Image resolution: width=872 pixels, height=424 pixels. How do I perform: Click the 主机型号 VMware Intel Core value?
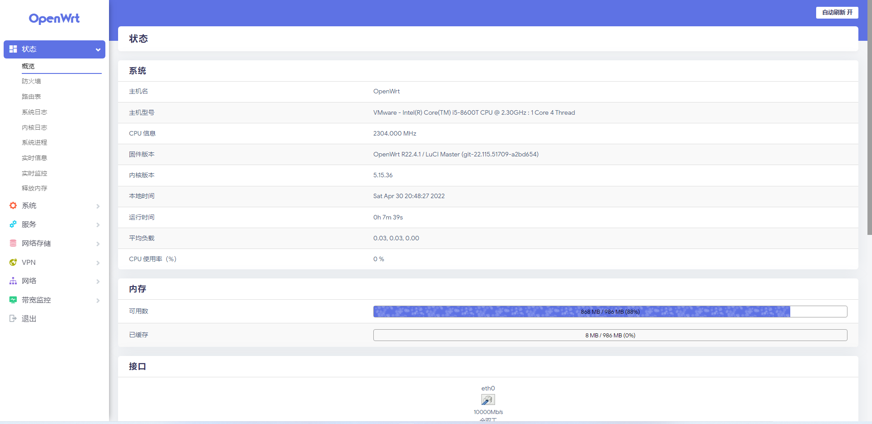click(474, 113)
